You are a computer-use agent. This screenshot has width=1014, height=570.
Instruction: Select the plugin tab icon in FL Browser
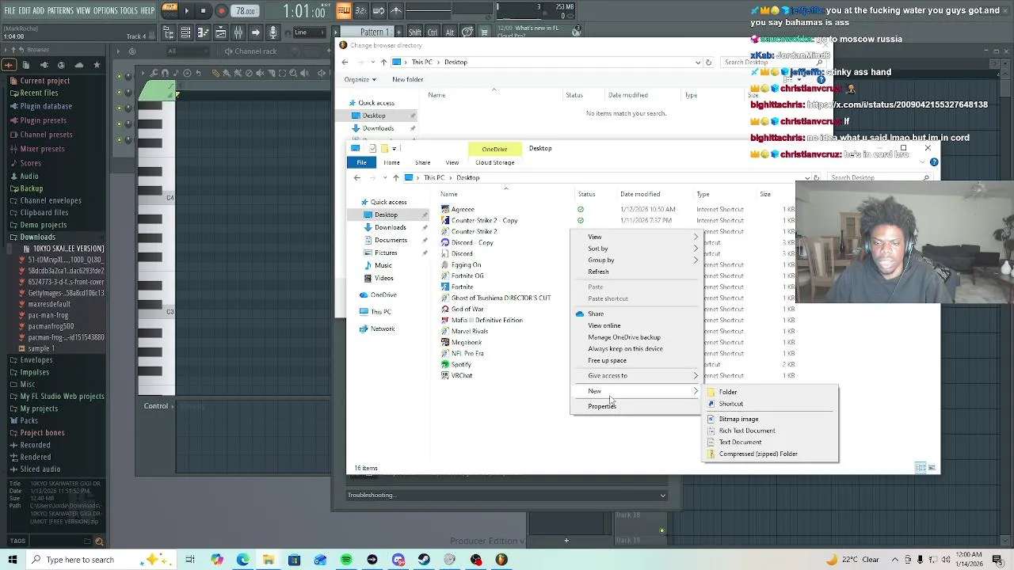tap(44, 65)
